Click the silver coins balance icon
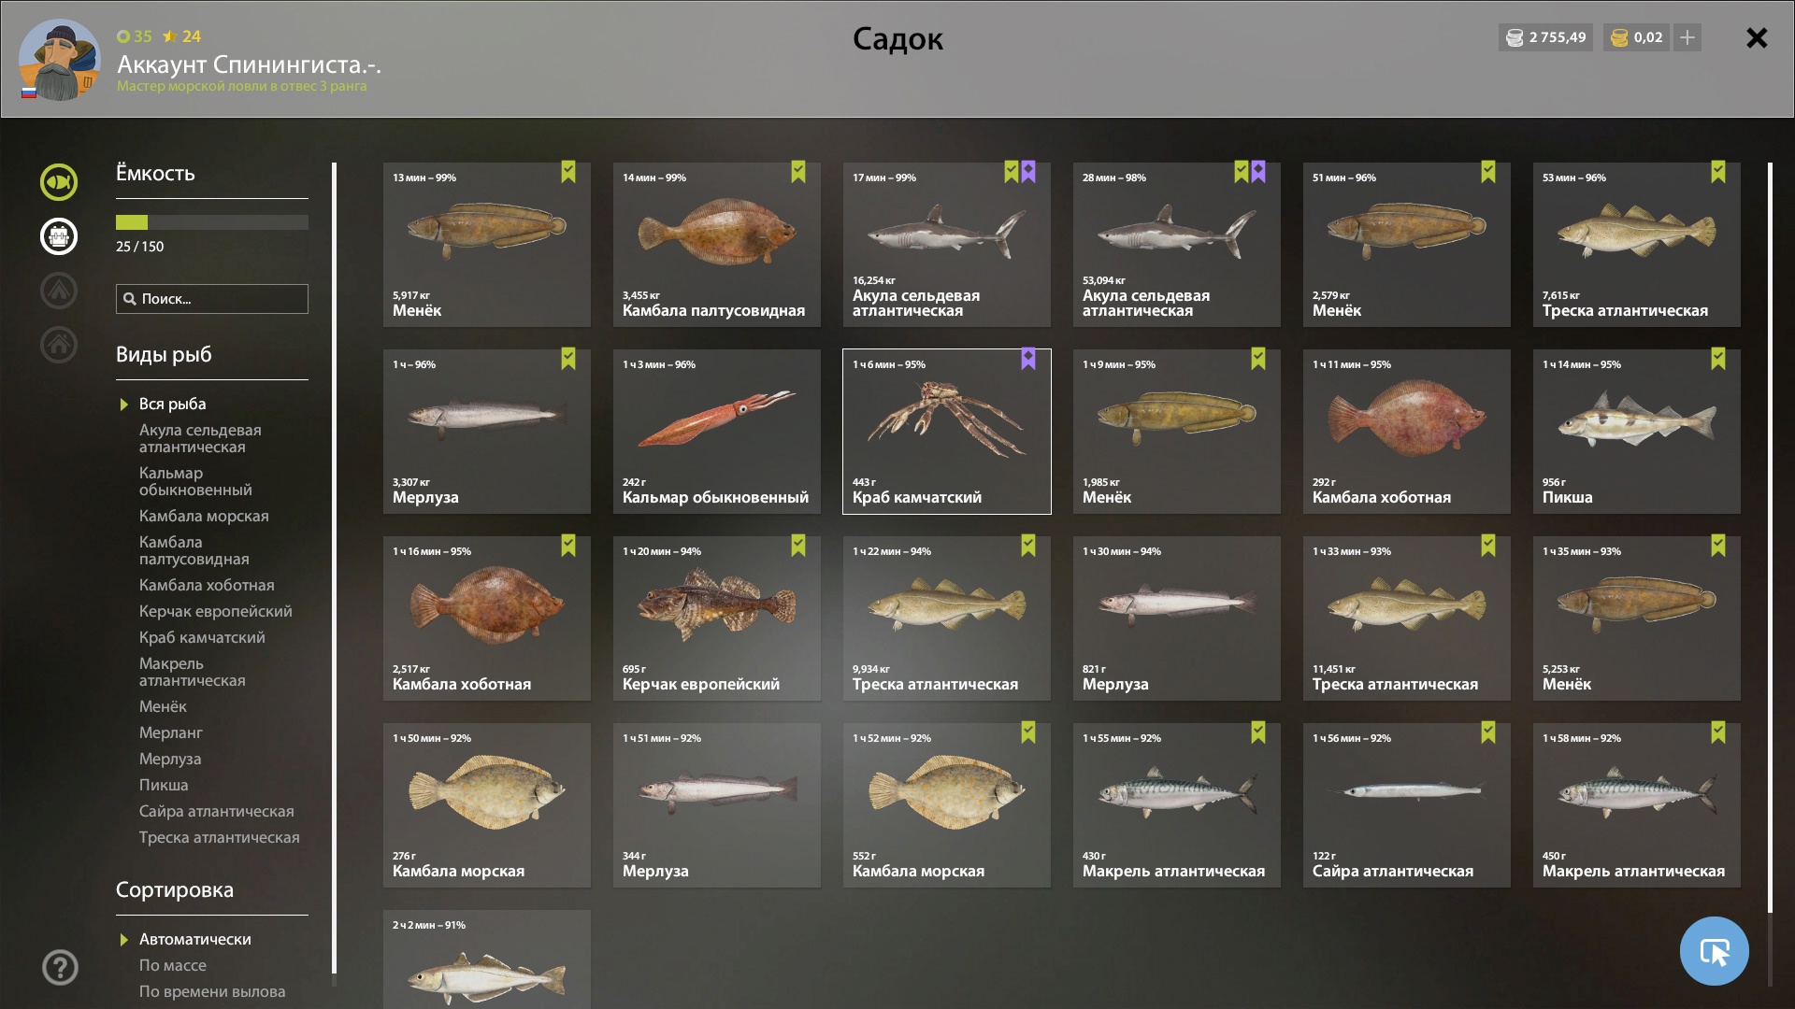 click(x=1515, y=37)
